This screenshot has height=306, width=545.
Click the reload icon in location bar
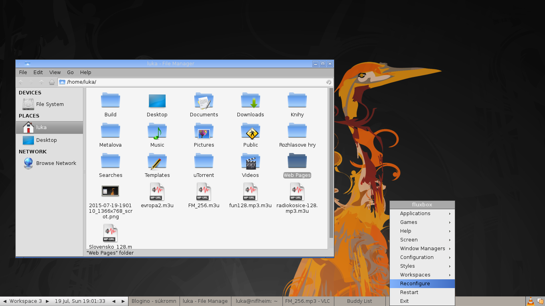328,82
